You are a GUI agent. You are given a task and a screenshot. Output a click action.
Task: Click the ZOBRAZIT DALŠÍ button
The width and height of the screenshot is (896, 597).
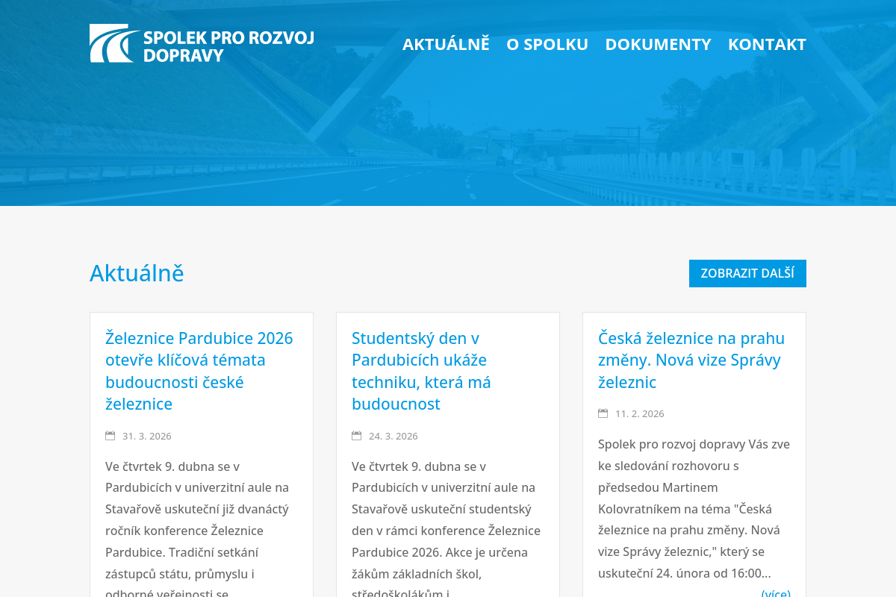coord(747,273)
